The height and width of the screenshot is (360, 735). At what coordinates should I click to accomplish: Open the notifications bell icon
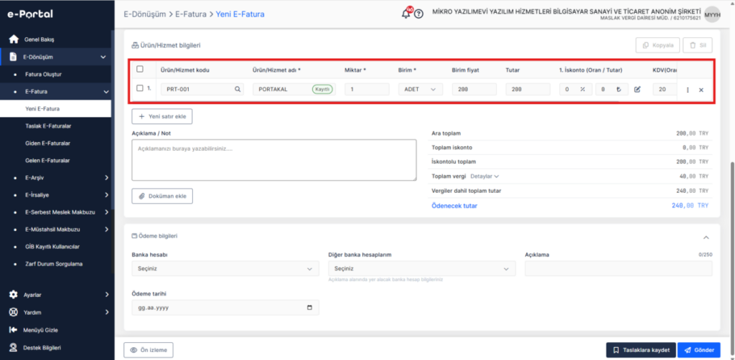coord(406,13)
